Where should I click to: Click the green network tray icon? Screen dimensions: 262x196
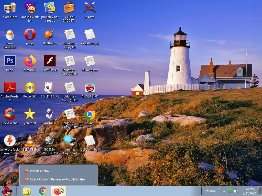coord(230,191)
